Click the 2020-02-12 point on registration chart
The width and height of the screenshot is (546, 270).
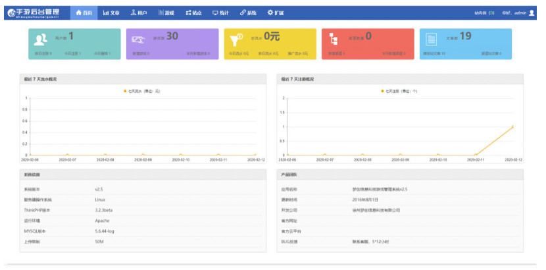pos(512,126)
